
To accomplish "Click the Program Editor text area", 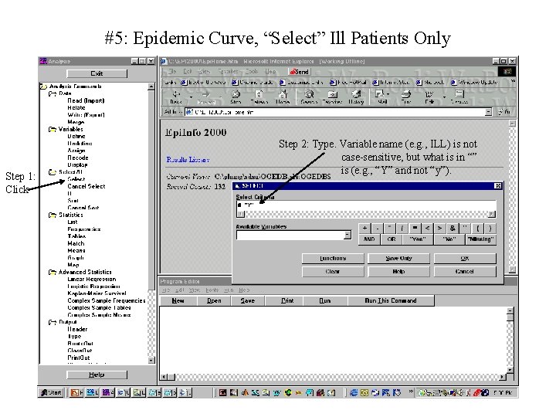I will point(333,341).
